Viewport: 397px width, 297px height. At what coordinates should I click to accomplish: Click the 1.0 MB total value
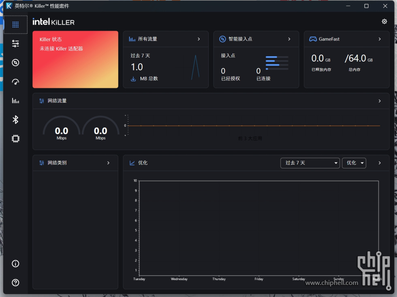pos(137,67)
